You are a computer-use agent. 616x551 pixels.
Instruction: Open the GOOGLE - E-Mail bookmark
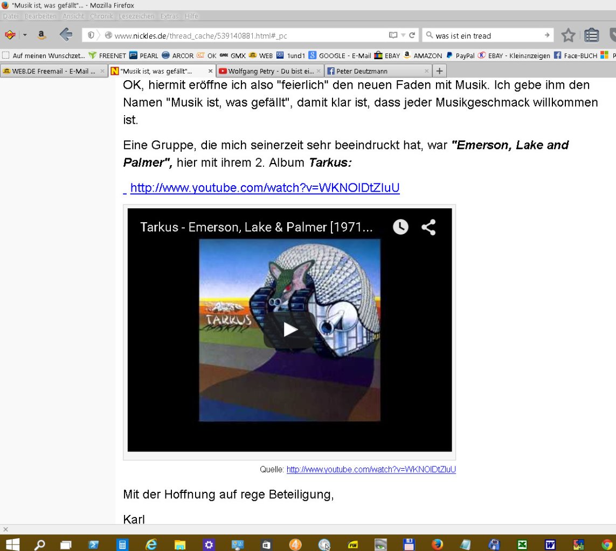(x=340, y=55)
